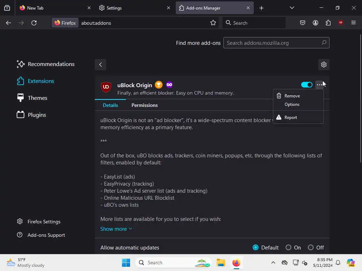Image resolution: width=362 pixels, height=271 pixels.
Task: Click the uBlock Origin extension name
Action: pos(135,85)
